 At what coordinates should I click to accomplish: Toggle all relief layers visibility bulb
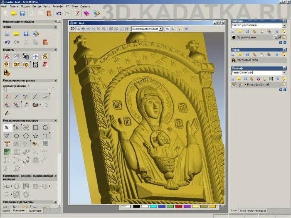pyautogui.click(x=284, y=79)
